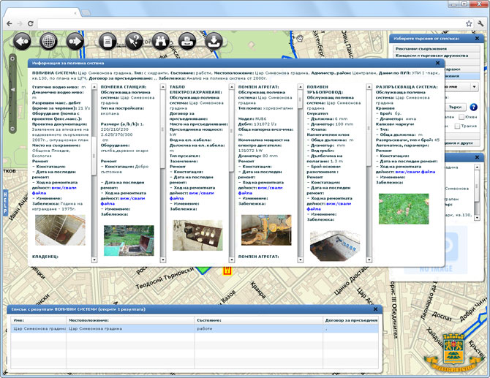Open the document list tool in map toolbar
Viewport: 490px width, 378px height.
[108, 41]
